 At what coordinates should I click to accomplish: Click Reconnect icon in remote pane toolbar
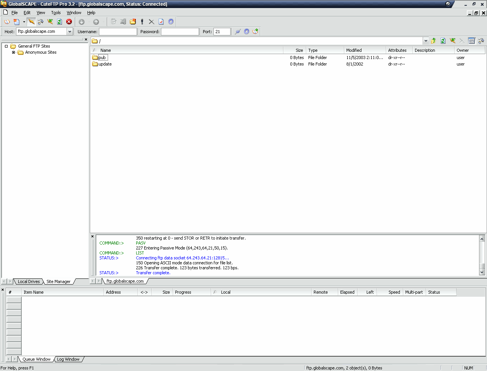click(x=452, y=41)
